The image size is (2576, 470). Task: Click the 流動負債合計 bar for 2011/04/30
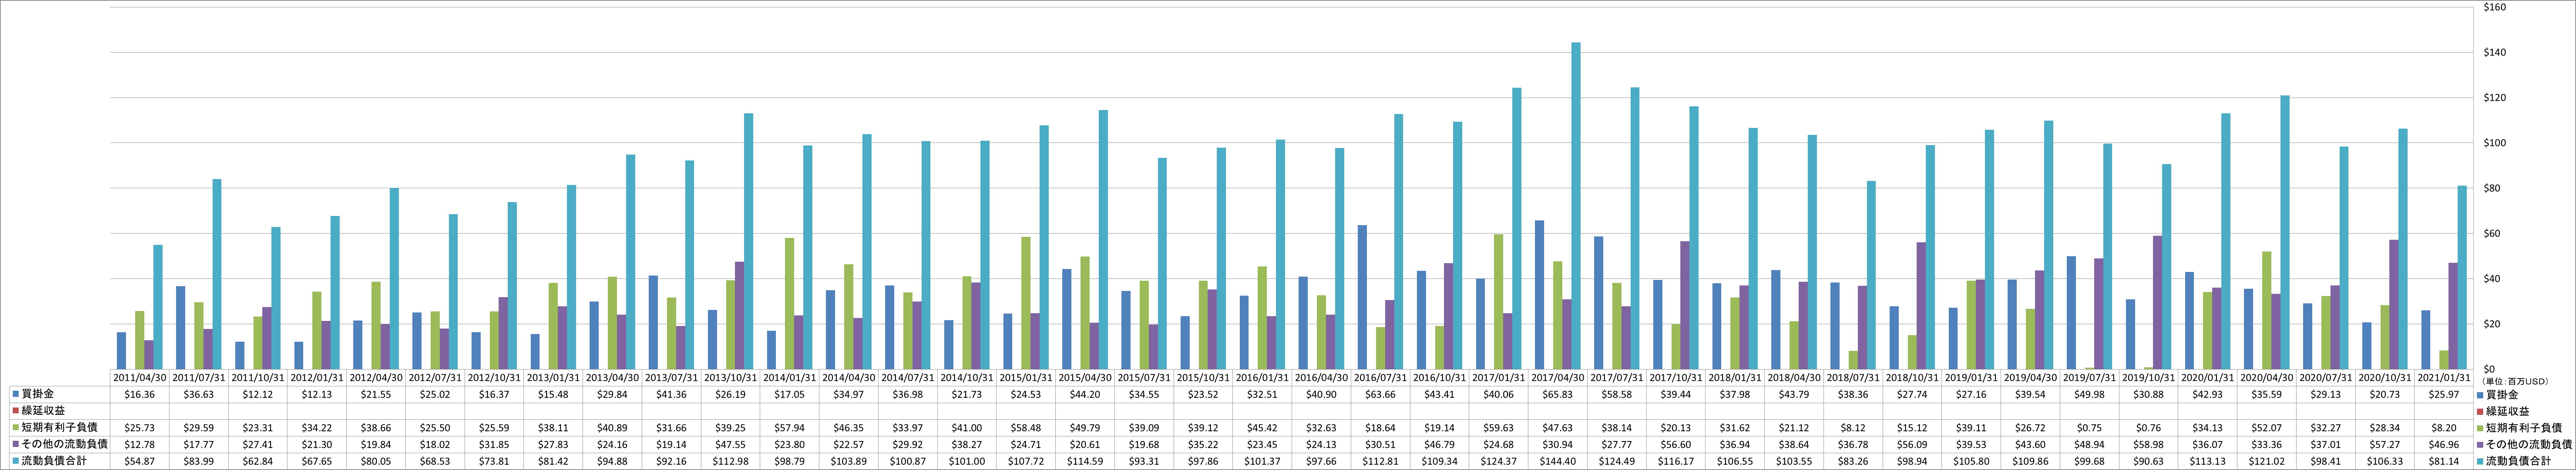tap(158, 307)
